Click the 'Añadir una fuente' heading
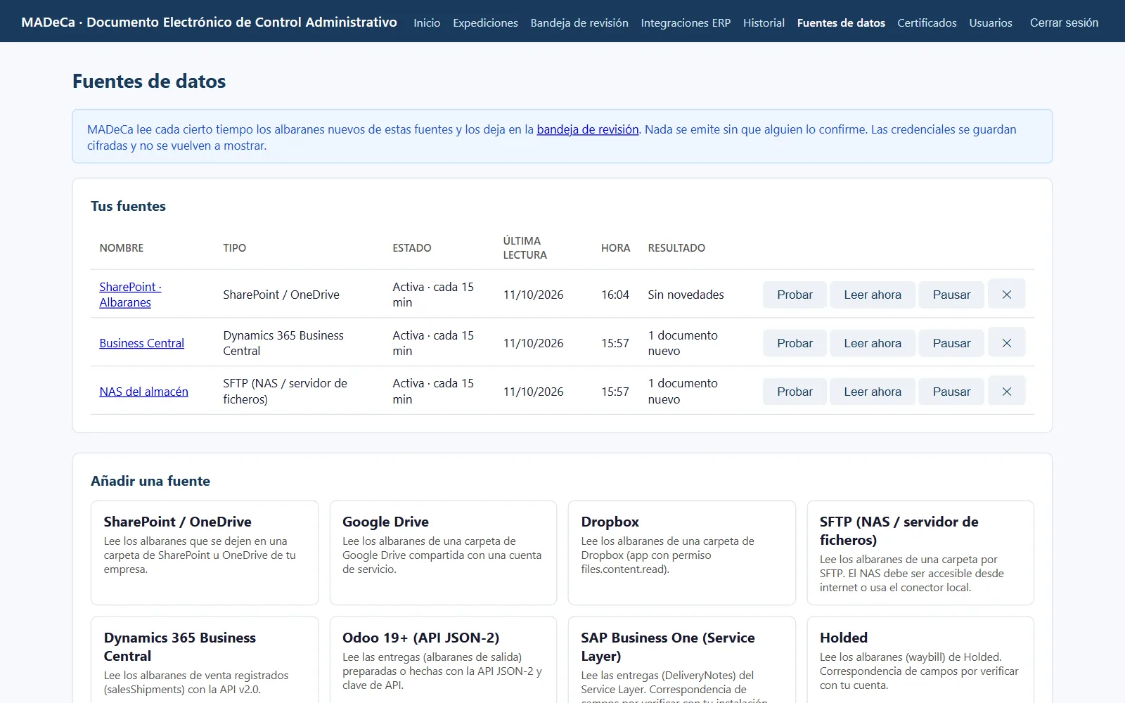Image resolution: width=1125 pixels, height=703 pixels. pos(150,481)
